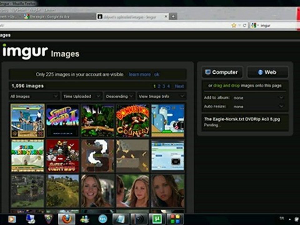Open the media player taskbar icon
This screenshot has height=225, width=300.
[12, 219]
